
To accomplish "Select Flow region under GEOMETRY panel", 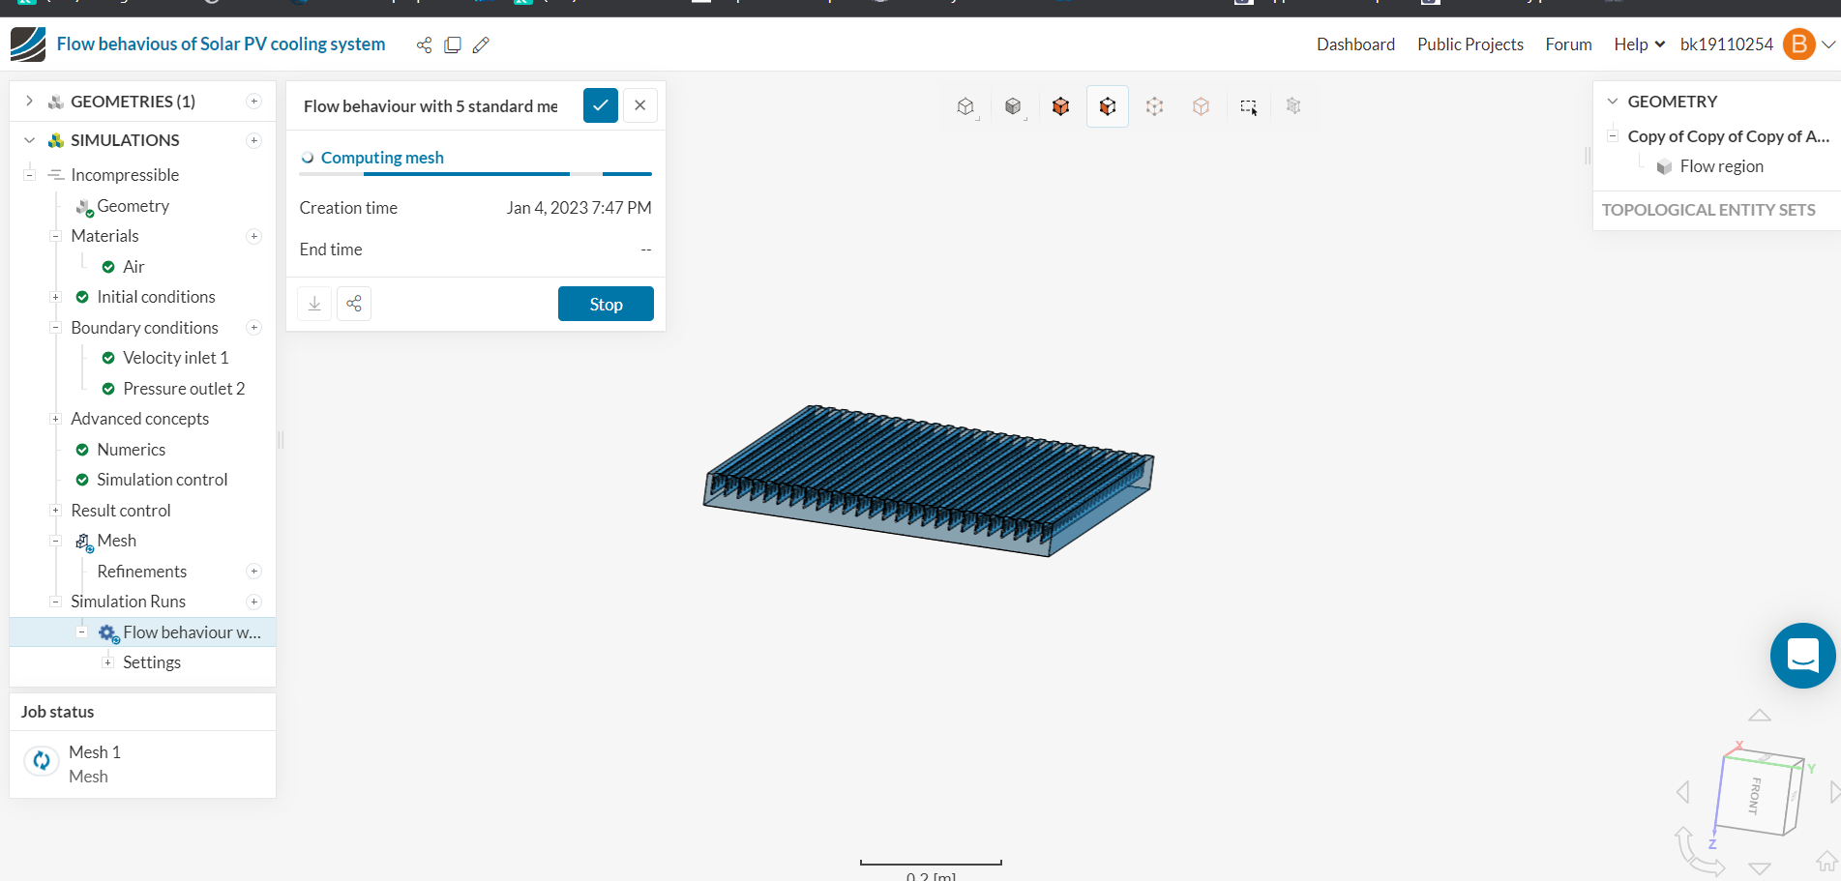I will 1723,165.
